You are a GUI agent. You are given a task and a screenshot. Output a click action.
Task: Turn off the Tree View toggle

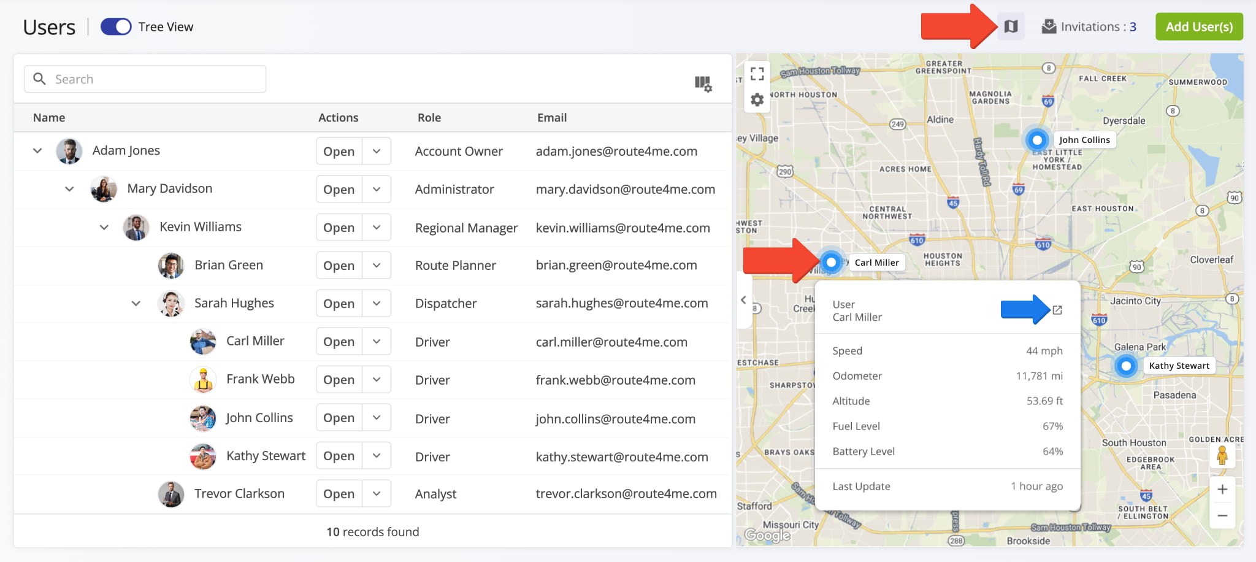pyautogui.click(x=116, y=26)
